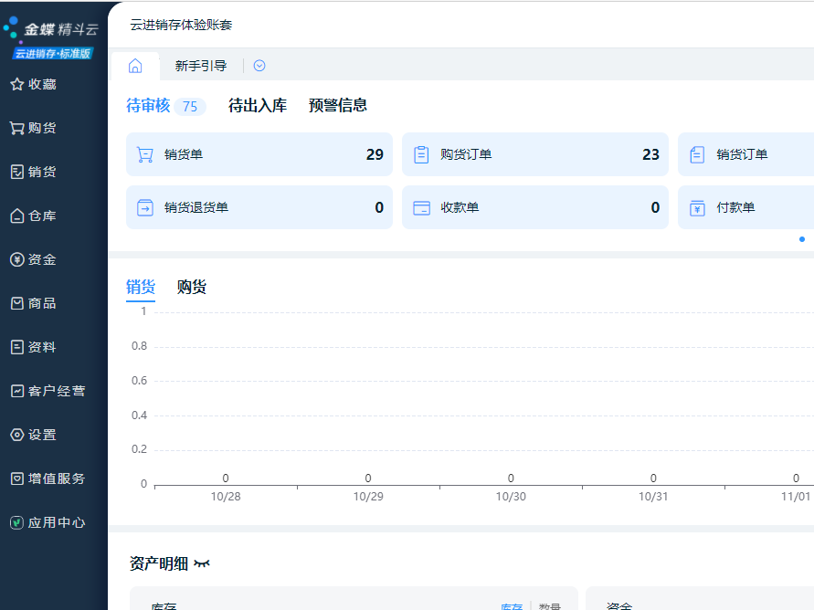814x610 pixels.
Task: Open the 销货单 pending card
Action: (259, 154)
